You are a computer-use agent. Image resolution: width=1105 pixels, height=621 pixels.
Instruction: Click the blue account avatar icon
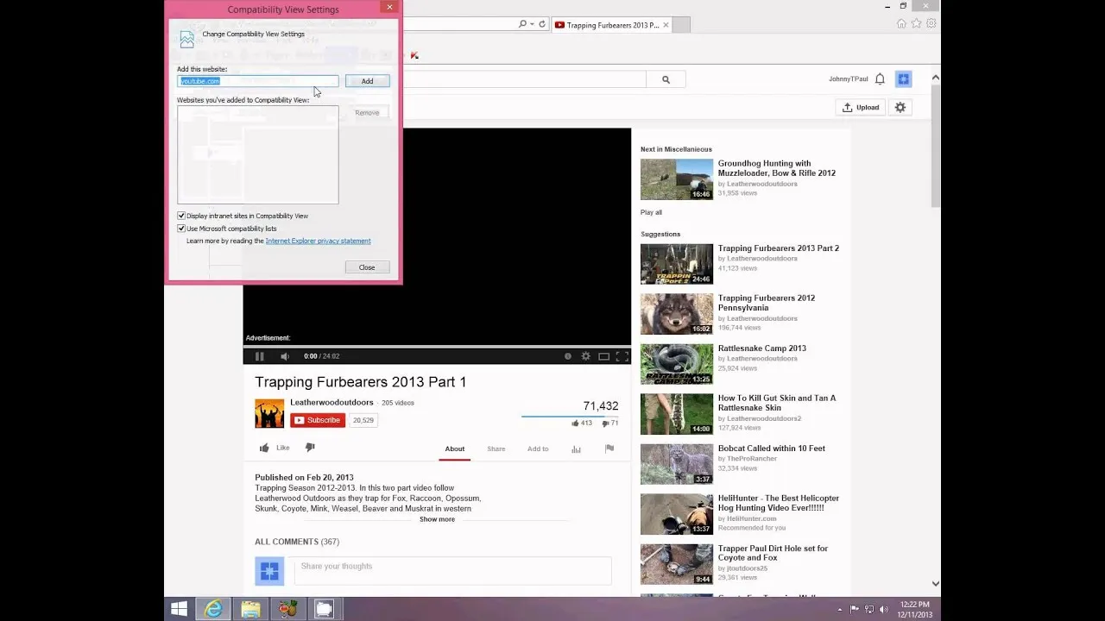[x=903, y=79]
